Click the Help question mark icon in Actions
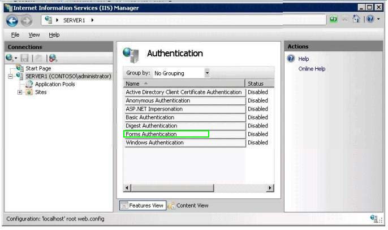388x230 pixels. pyautogui.click(x=291, y=59)
